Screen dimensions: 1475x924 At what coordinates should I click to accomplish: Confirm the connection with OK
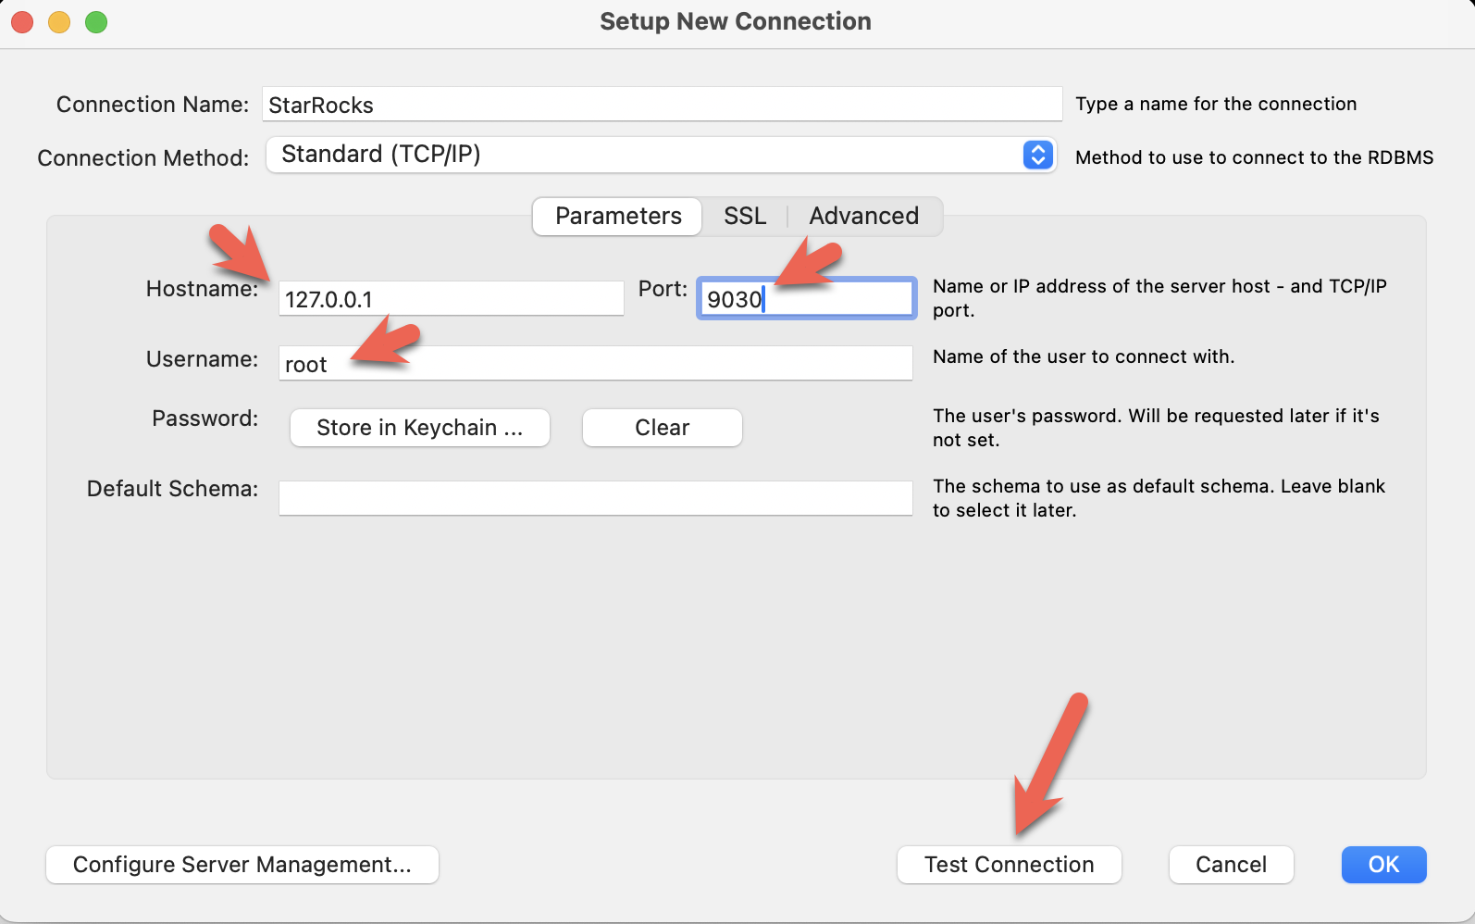coord(1383,865)
